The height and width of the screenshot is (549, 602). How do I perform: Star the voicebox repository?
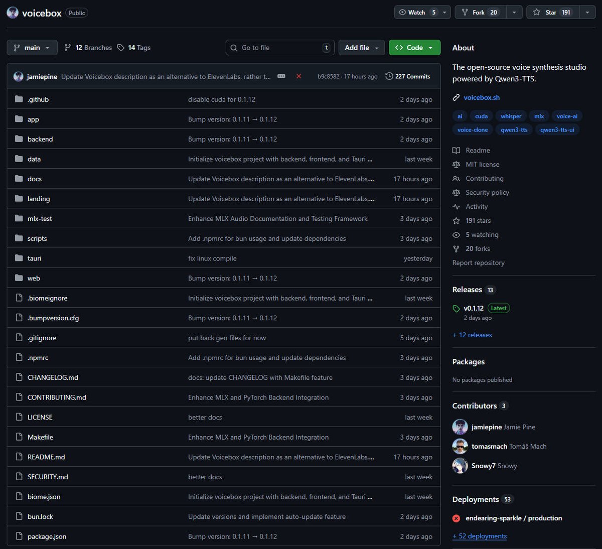[x=553, y=12]
